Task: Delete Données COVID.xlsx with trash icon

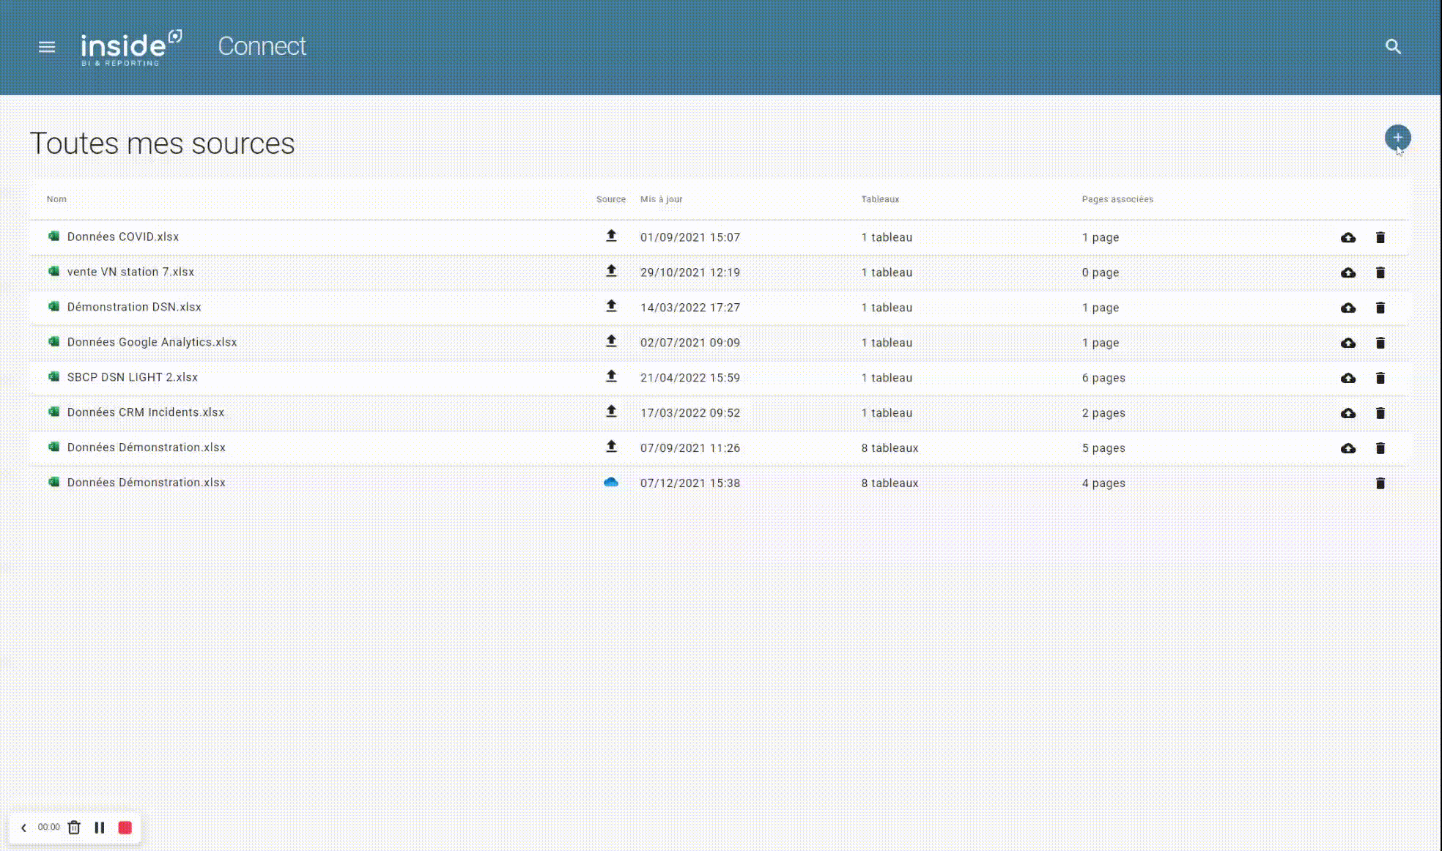Action: click(x=1380, y=237)
